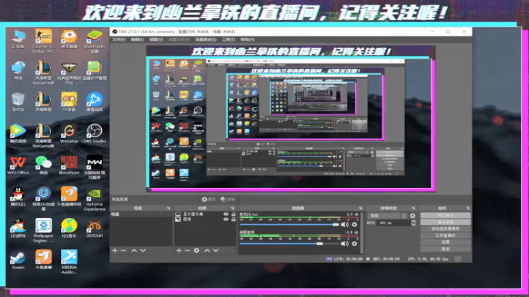Open the transition properties gear beside 淡变
This screenshot has width=529, height=297.
click(413, 216)
